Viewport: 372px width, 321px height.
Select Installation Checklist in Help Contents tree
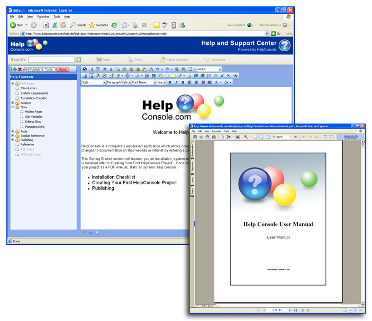(x=33, y=98)
